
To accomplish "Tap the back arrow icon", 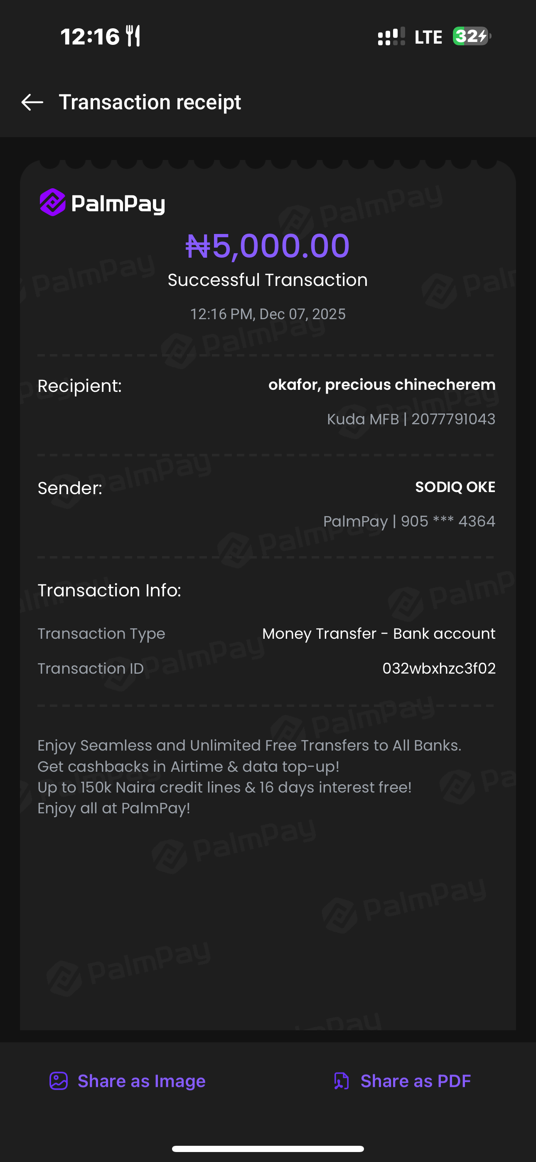I will click(32, 102).
